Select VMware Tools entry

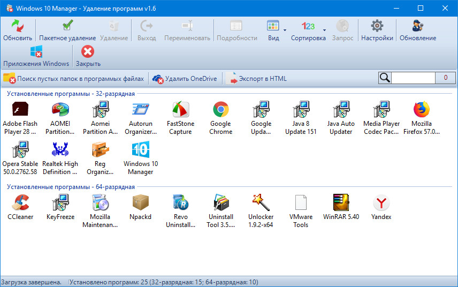click(301, 211)
